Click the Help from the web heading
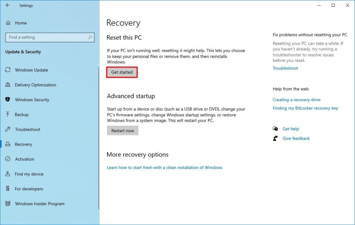The image size is (355, 225). (x=291, y=89)
